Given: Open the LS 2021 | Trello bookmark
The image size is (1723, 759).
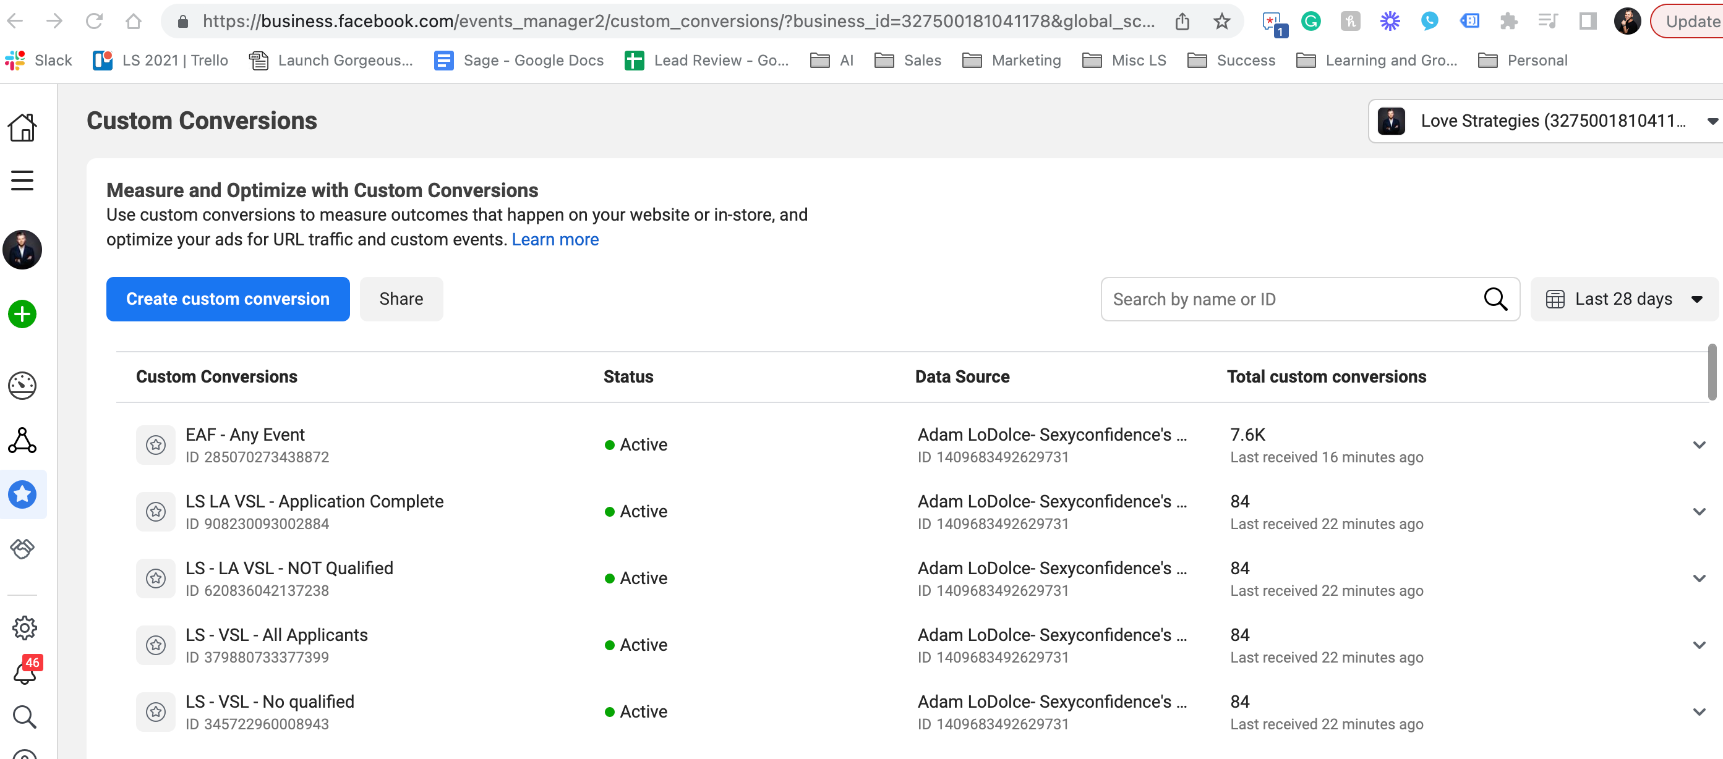Looking at the screenshot, I should coord(161,60).
